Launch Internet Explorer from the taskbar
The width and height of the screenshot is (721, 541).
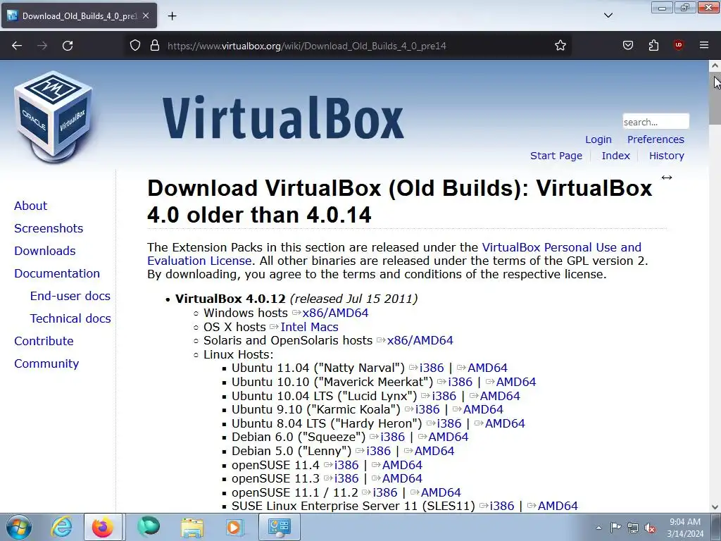(x=61, y=527)
